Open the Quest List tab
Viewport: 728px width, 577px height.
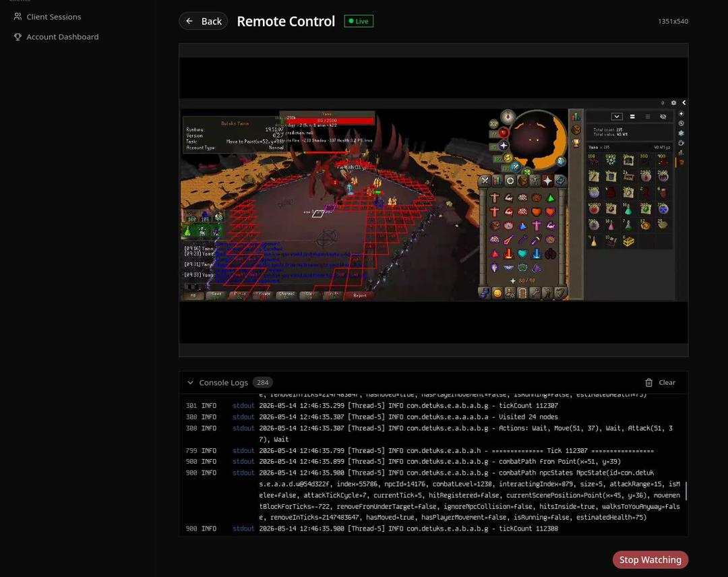510,181
